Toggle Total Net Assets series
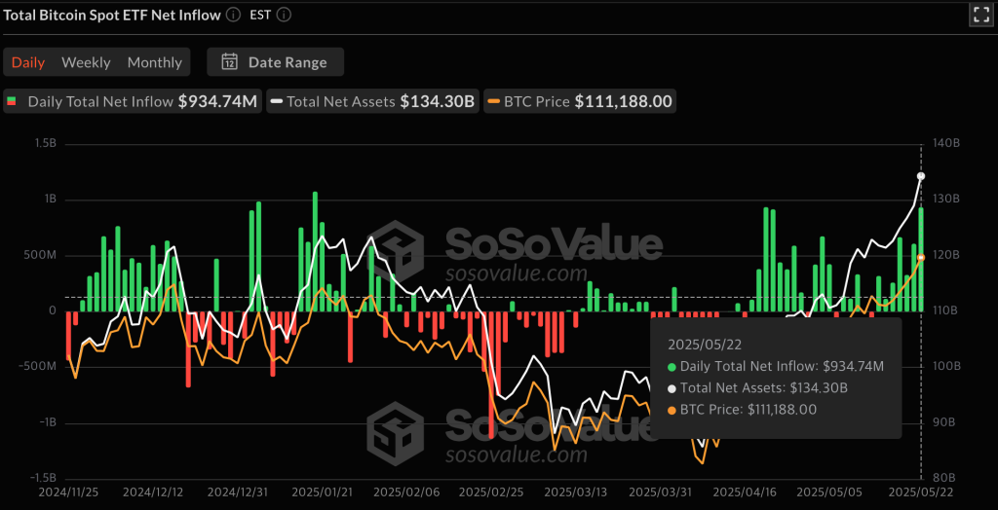 pos(373,101)
